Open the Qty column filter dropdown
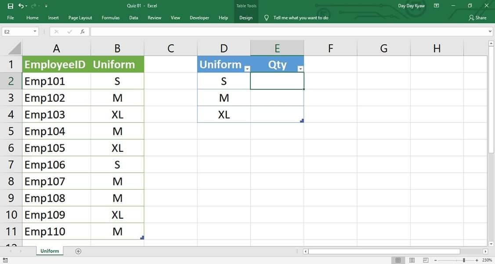495x264 pixels. (x=300, y=69)
